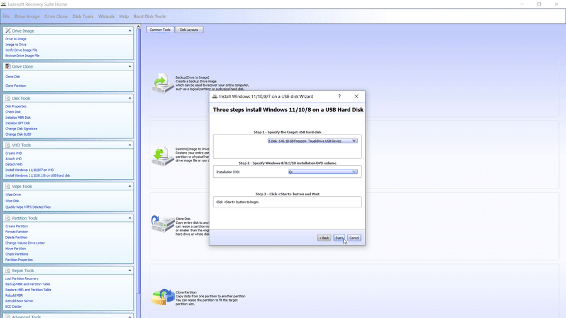Select Initialize MBR Disk
Viewport: 566px width, 318px height.
point(18,118)
